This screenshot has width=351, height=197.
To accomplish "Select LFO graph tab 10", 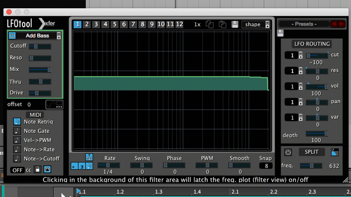I will pyautogui.click(x=161, y=24).
